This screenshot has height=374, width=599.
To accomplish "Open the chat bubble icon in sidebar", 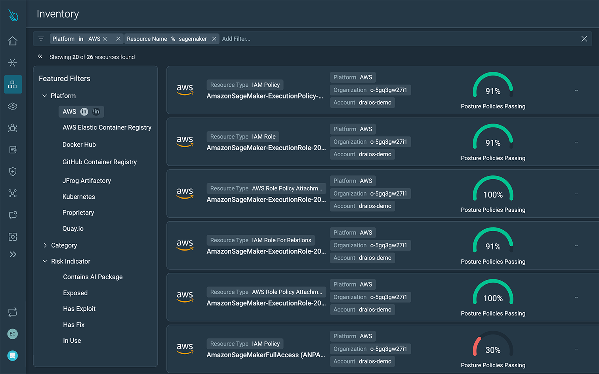I will coord(13,215).
